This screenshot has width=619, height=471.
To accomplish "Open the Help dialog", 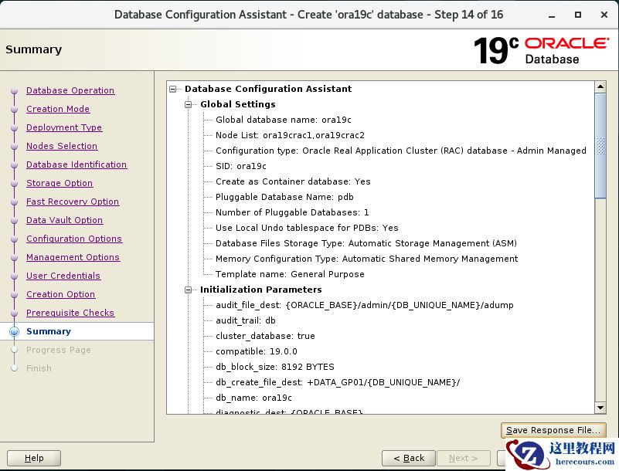I will [34, 458].
